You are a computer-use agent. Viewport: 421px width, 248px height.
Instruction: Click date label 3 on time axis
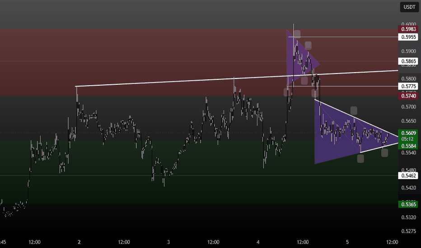point(168,242)
